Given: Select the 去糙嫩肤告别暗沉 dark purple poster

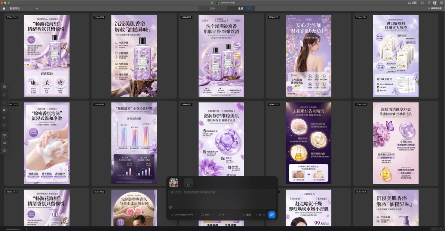Looking at the screenshot, I should pyautogui.click(x=309, y=143).
